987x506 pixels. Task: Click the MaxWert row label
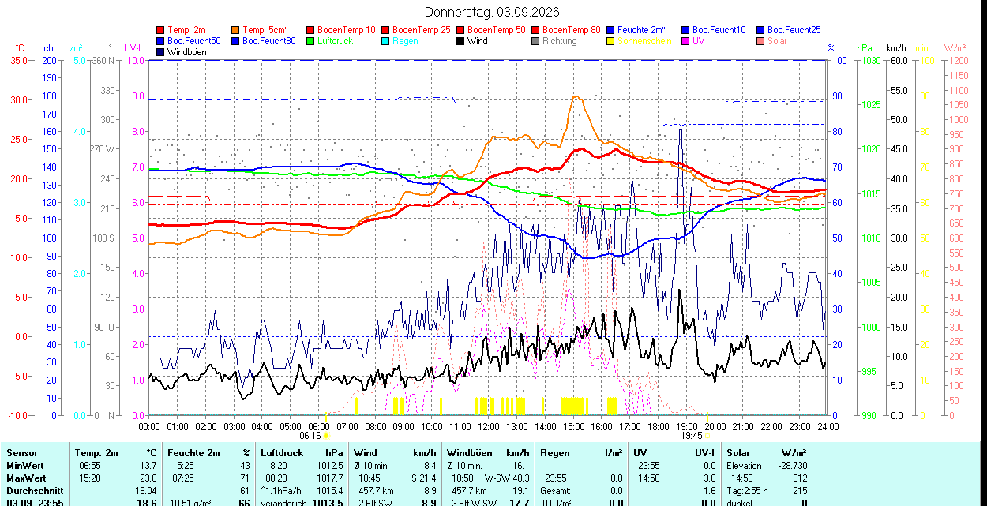pyautogui.click(x=25, y=478)
